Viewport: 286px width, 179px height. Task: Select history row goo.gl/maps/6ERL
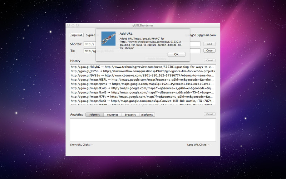[143, 79]
